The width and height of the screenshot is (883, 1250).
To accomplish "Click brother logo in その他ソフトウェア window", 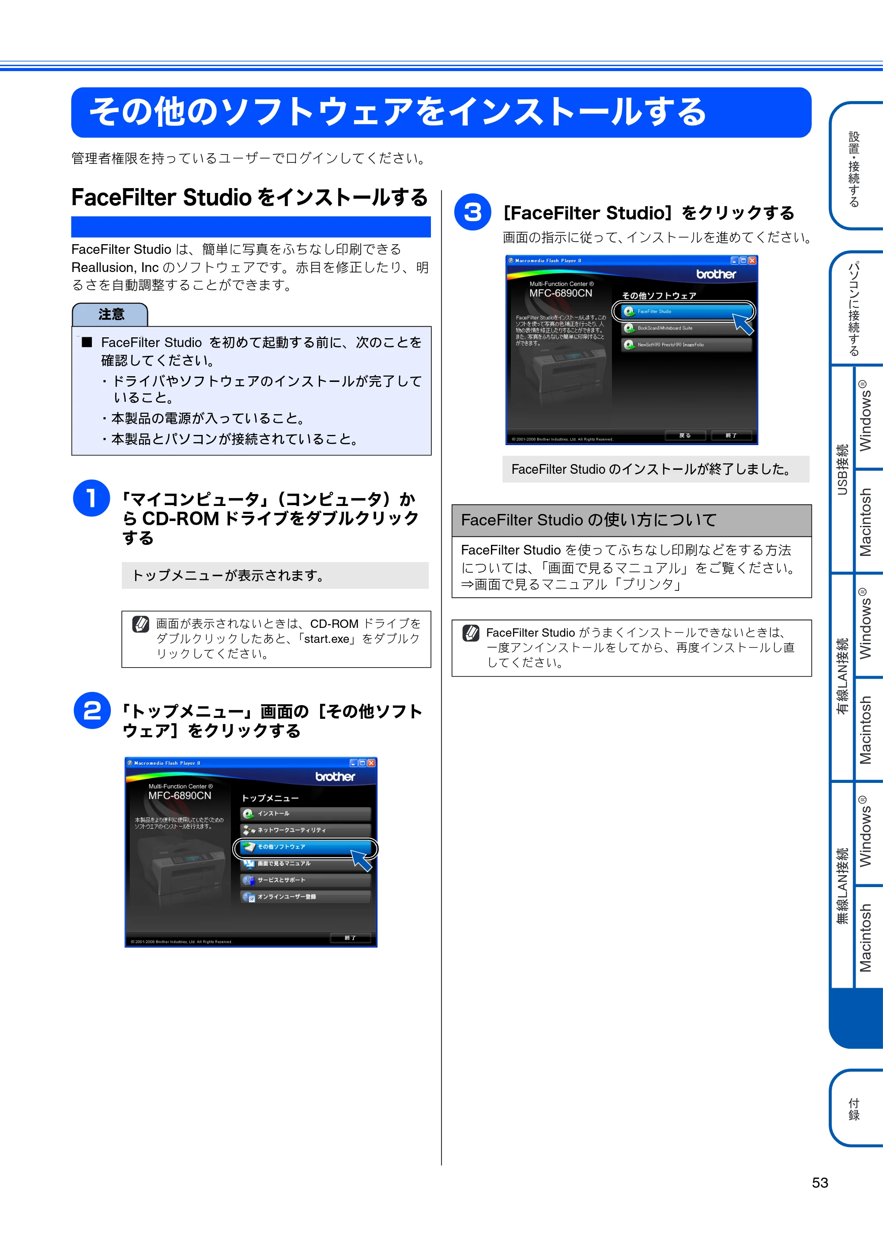I will tap(717, 274).
